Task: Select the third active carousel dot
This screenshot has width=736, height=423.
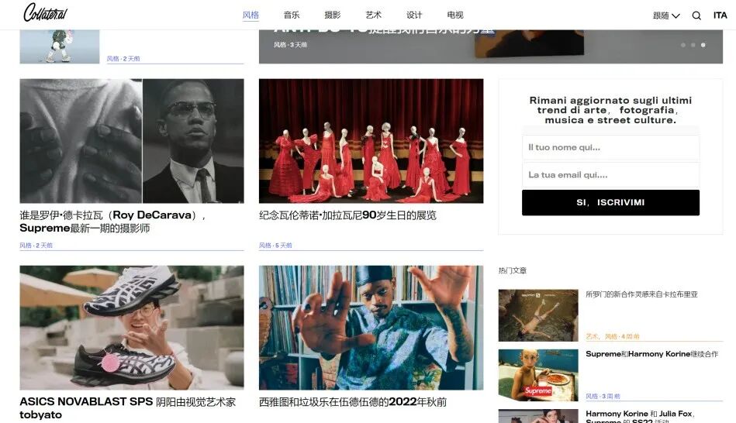Action: click(703, 45)
